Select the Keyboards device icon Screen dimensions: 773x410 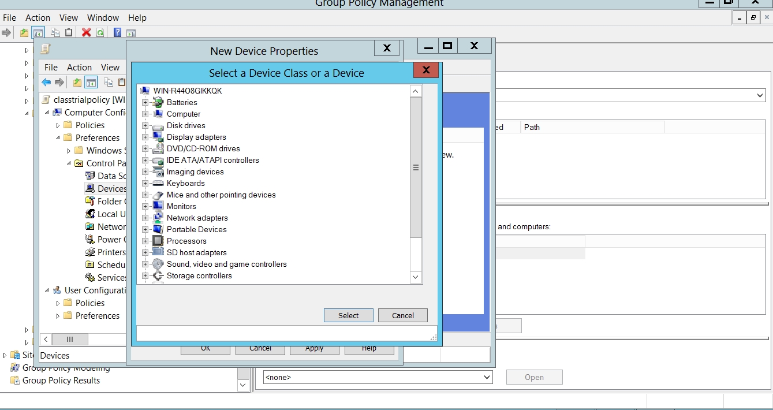158,183
